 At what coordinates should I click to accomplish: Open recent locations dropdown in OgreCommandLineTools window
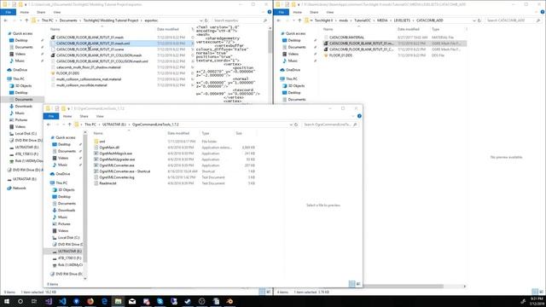click(x=63, y=125)
